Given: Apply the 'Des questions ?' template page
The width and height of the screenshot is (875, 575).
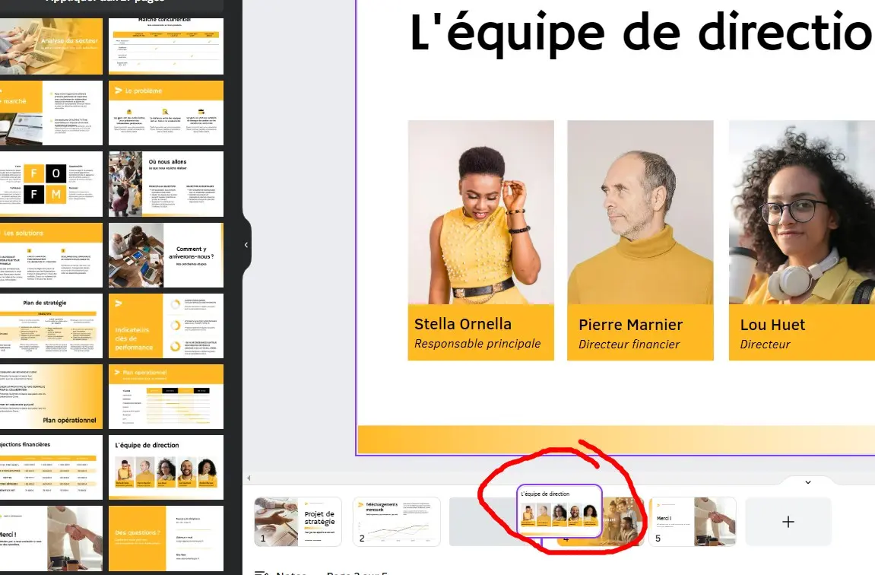Looking at the screenshot, I should pyautogui.click(x=166, y=538).
